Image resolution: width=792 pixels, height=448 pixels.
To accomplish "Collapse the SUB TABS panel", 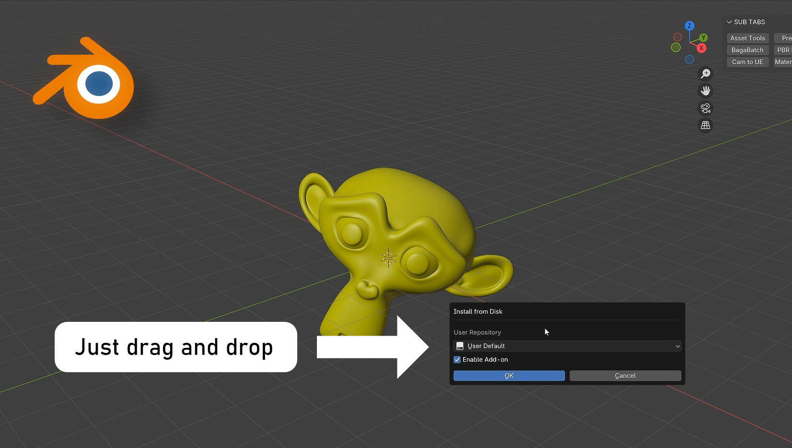I will tap(729, 22).
